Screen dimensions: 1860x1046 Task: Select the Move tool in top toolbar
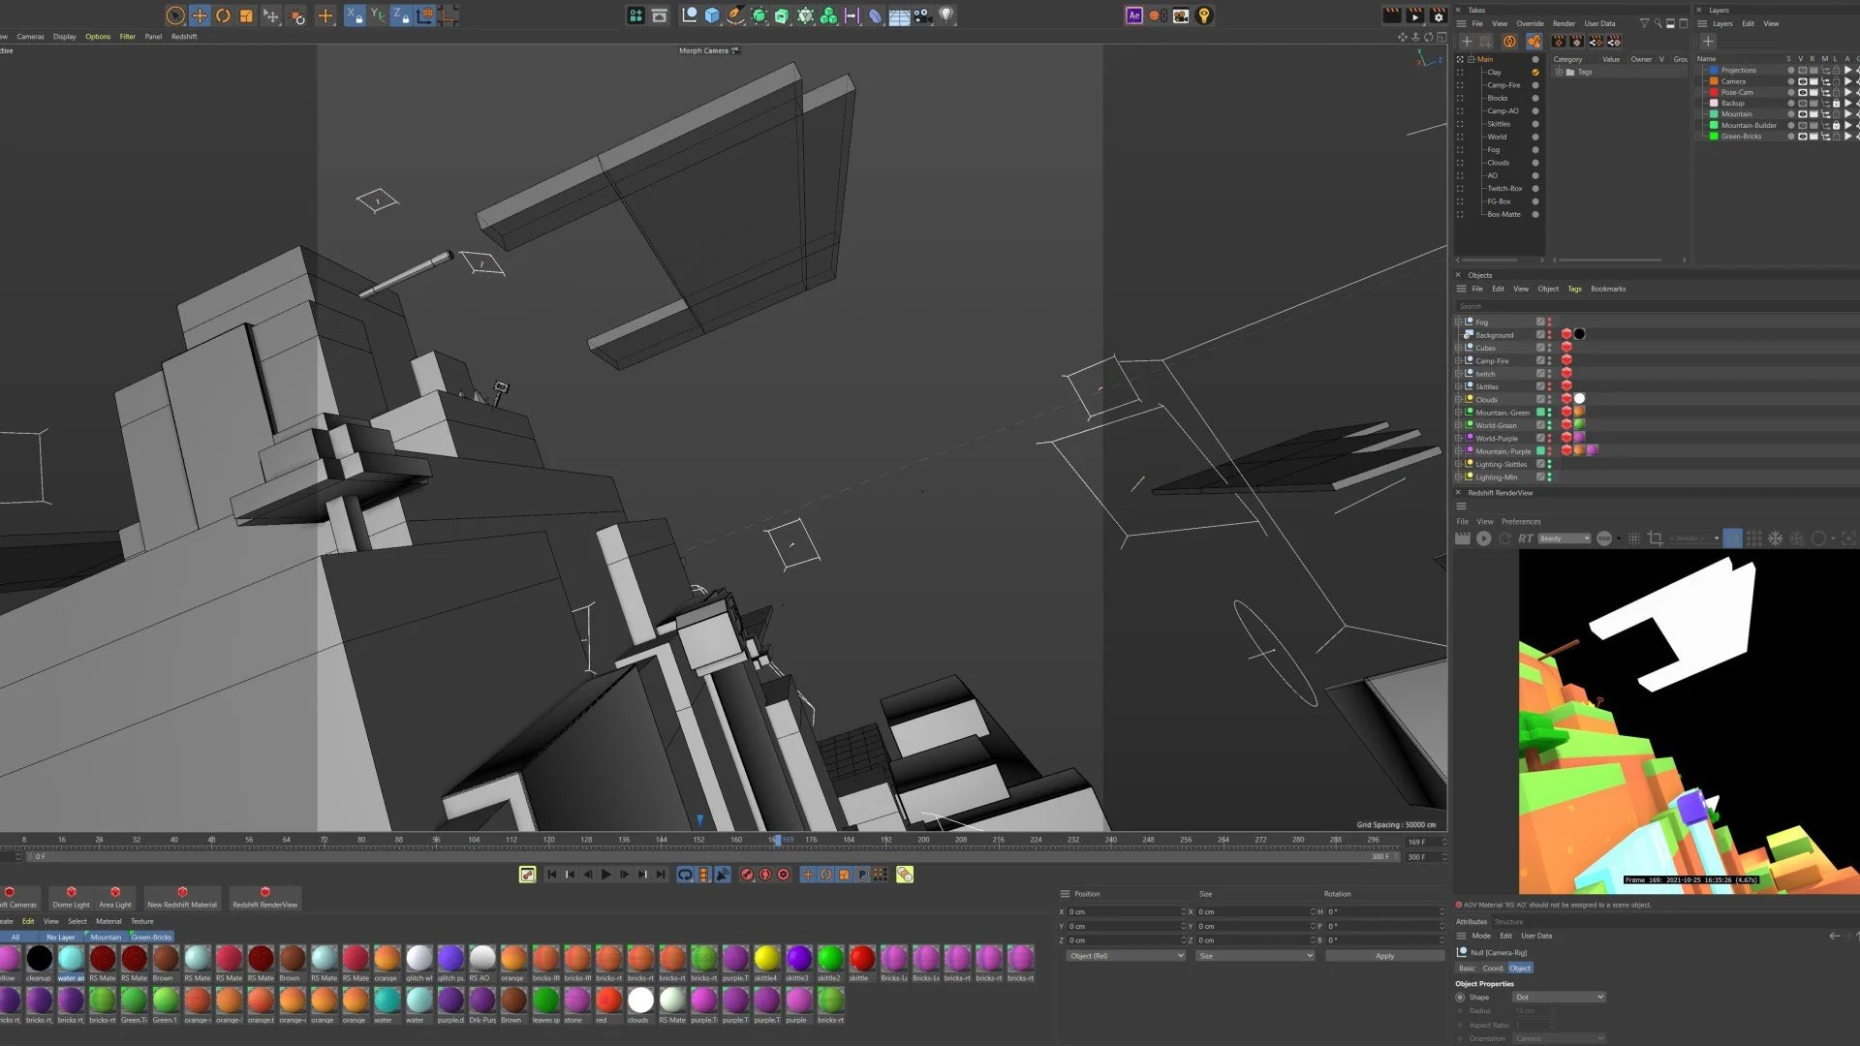(199, 15)
